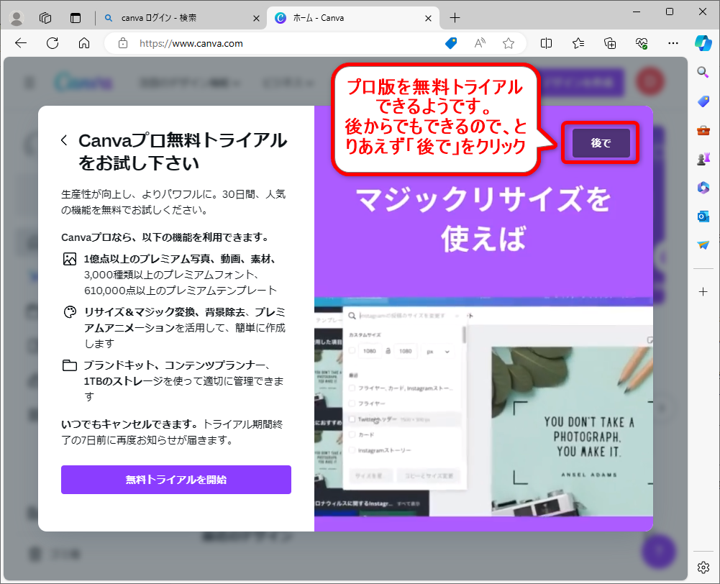Open Browser essentials heart icon
The width and height of the screenshot is (720, 584).
(642, 43)
